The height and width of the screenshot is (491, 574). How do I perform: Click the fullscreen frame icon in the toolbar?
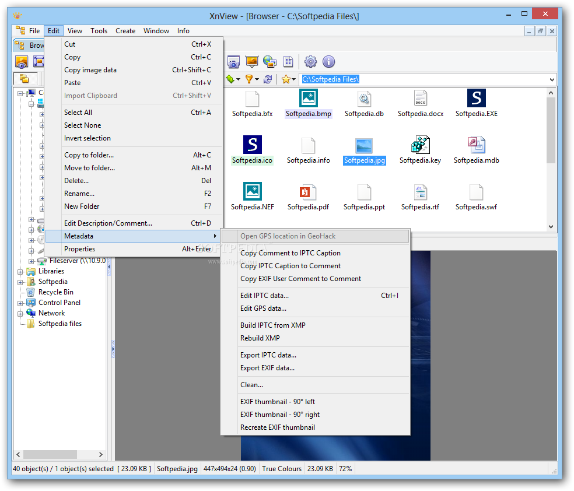38,61
